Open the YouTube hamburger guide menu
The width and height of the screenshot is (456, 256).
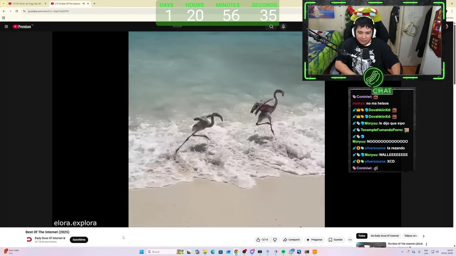pos(6,26)
